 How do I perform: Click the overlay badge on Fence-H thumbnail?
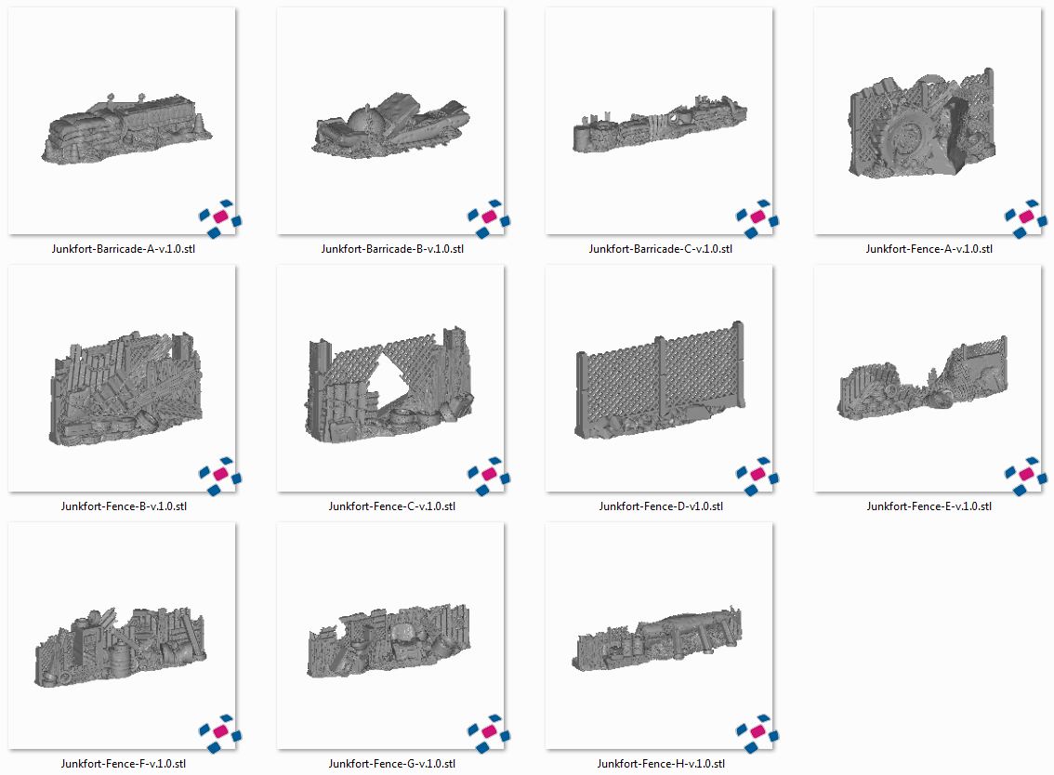(x=757, y=732)
